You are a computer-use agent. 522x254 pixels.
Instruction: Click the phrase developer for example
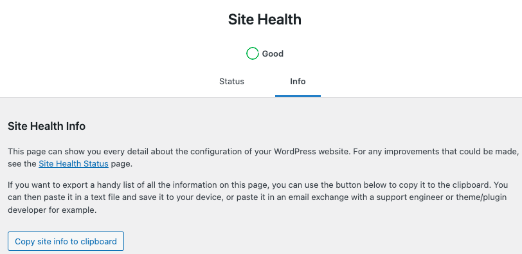[x=52, y=211]
